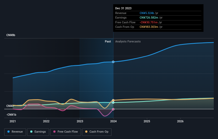
Task: Select the Earnings marker at 2024
Action: click(113, 102)
